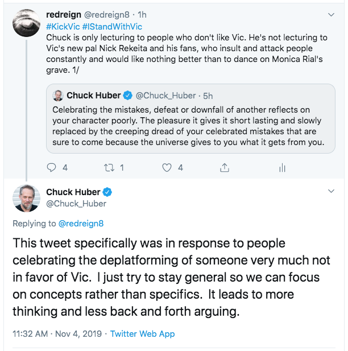Retweet redreign's tweet using the retweet icon
Viewport: 348px width, 351px height.
(109, 167)
